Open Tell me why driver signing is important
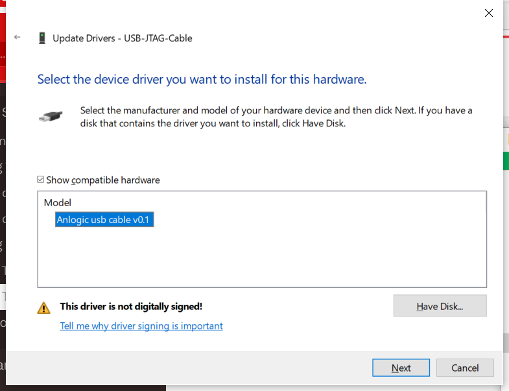The height and width of the screenshot is (391, 509). (x=141, y=326)
